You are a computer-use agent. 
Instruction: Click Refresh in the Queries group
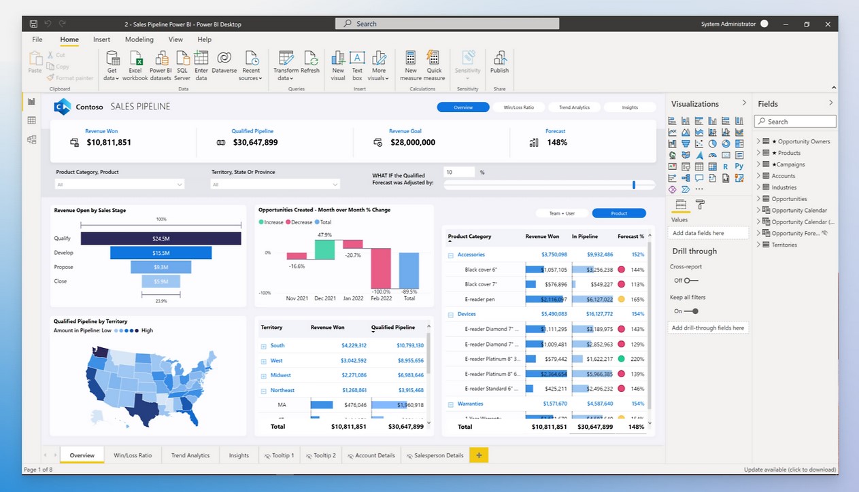coord(310,58)
